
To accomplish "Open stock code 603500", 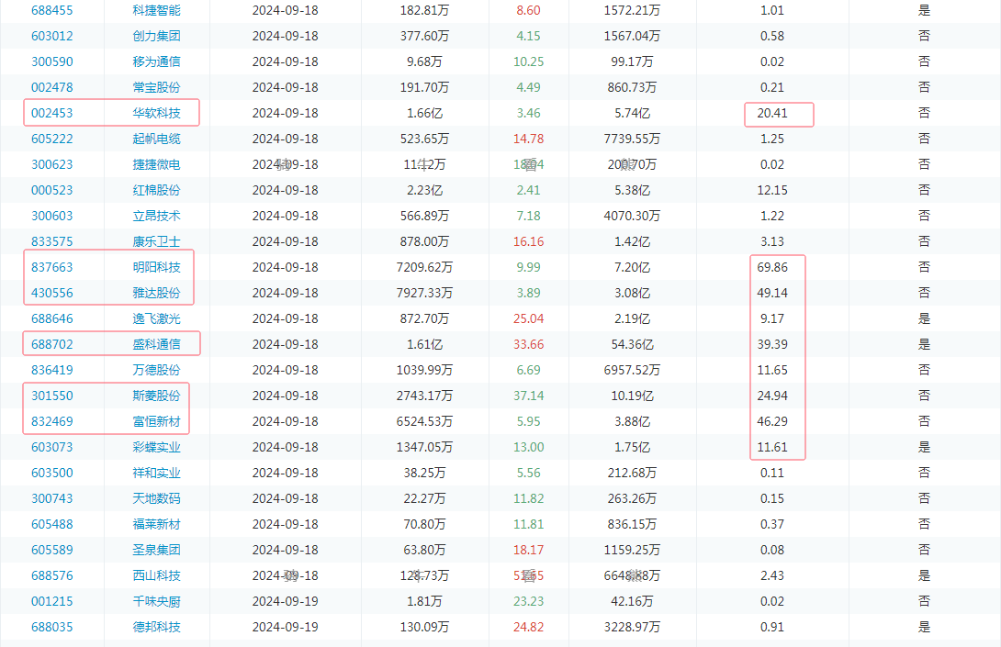I will coord(51,472).
